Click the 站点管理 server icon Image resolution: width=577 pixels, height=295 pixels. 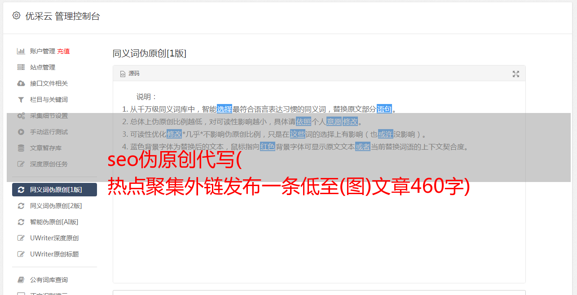[x=21, y=67]
